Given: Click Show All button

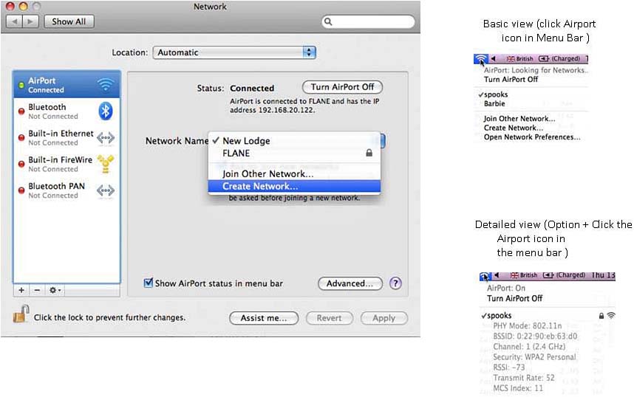Looking at the screenshot, I should (69, 21).
